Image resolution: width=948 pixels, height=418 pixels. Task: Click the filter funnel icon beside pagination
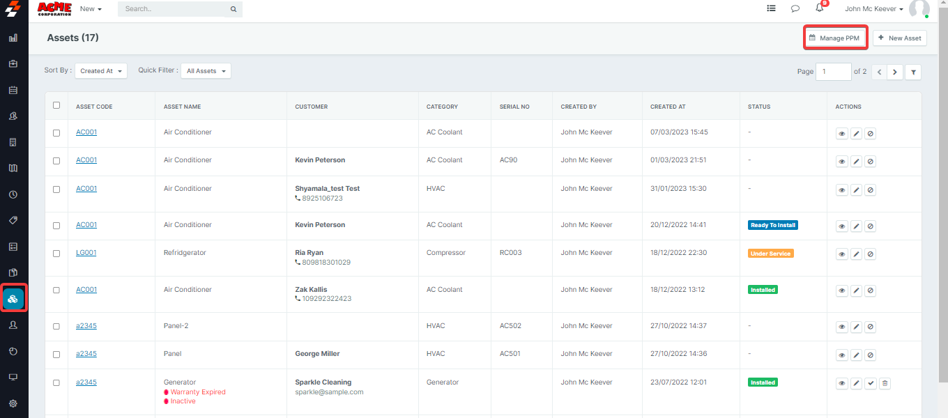913,72
